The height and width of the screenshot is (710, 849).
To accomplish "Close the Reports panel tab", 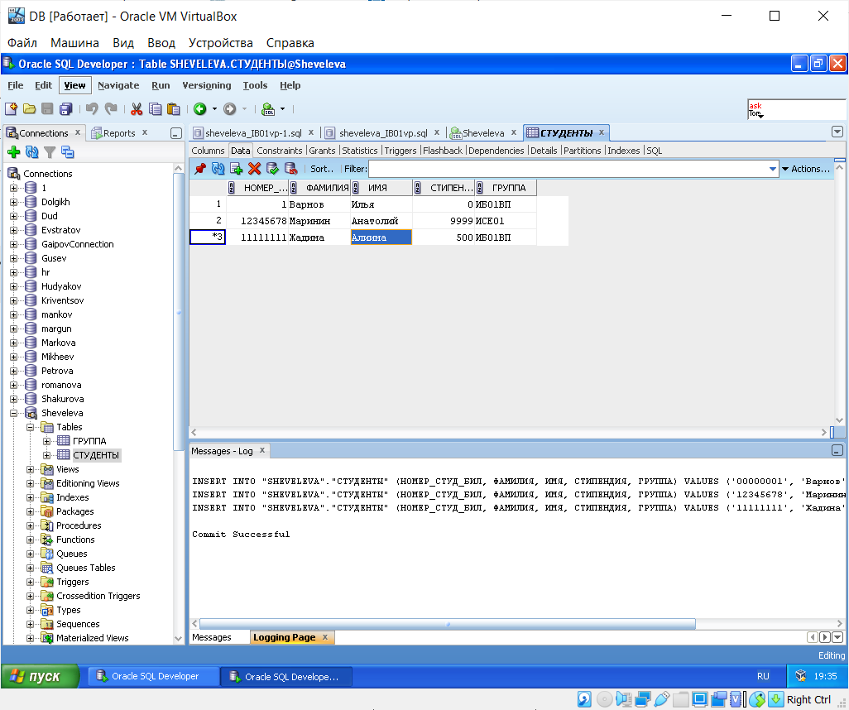I will click(145, 132).
